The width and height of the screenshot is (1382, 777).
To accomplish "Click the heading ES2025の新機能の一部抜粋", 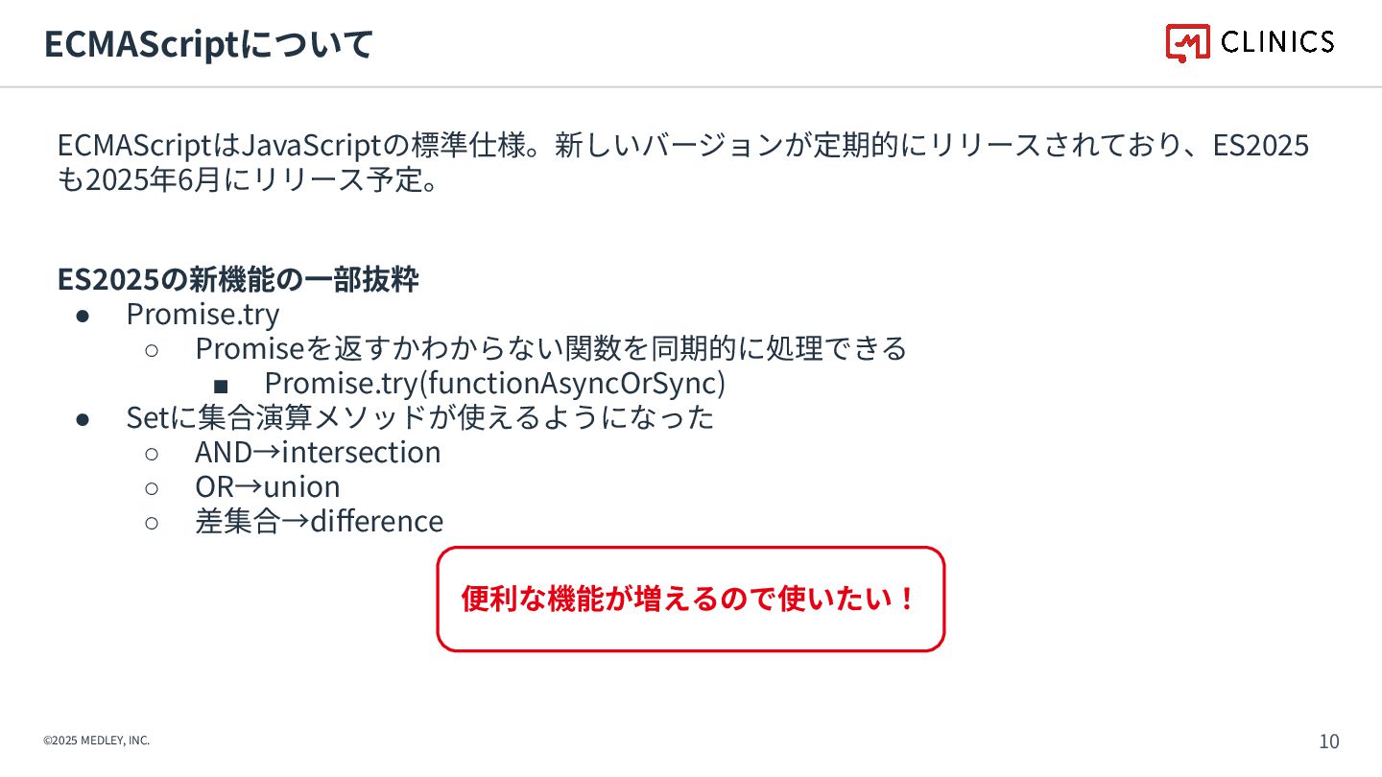I will click(238, 280).
